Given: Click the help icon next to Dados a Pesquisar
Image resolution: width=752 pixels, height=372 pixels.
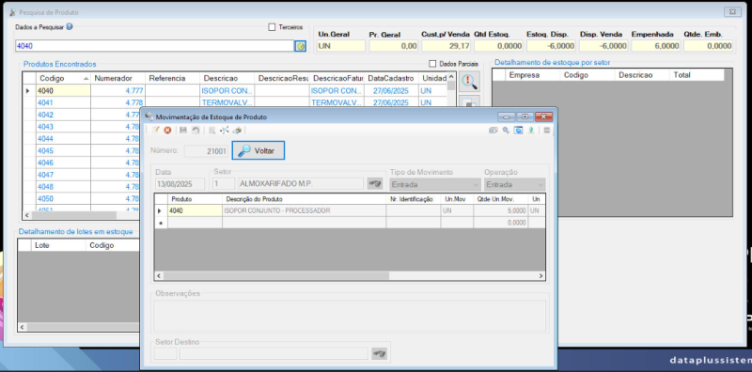Looking at the screenshot, I should (70, 27).
